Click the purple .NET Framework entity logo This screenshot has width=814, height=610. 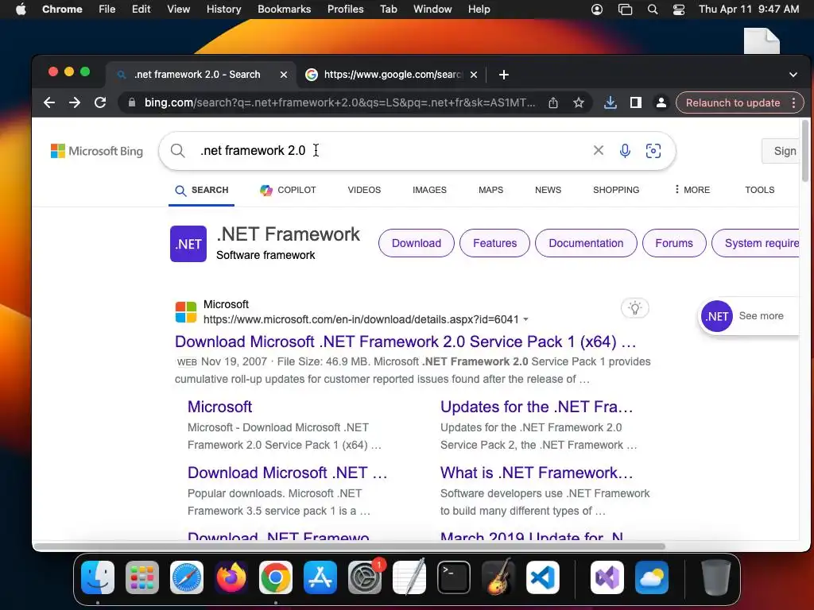coord(188,244)
